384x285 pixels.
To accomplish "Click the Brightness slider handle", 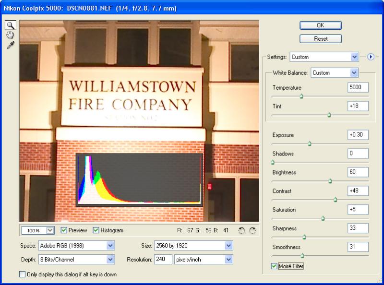I will [x=330, y=181].
